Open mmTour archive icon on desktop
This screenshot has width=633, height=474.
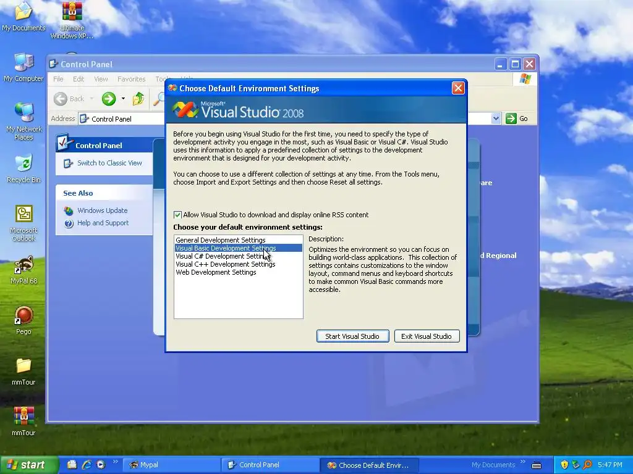click(x=24, y=422)
